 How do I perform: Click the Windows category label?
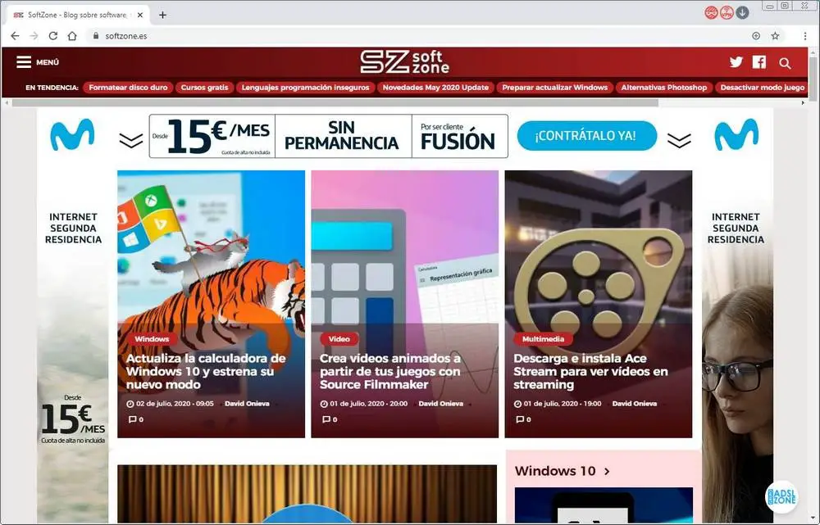click(152, 339)
